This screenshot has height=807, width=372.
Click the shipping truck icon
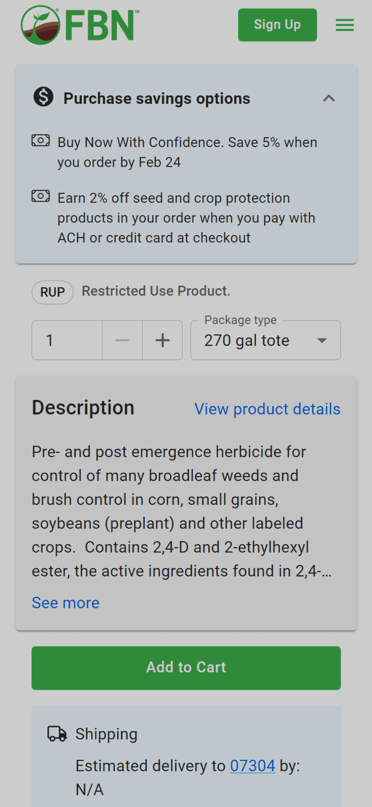point(57,734)
